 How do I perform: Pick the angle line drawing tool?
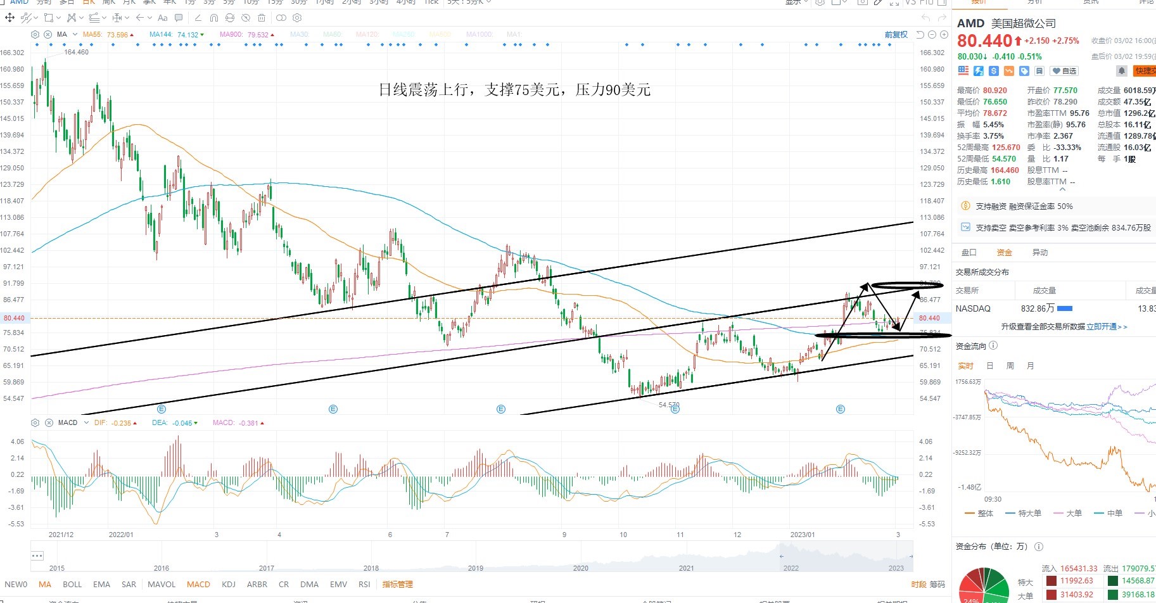click(x=198, y=18)
